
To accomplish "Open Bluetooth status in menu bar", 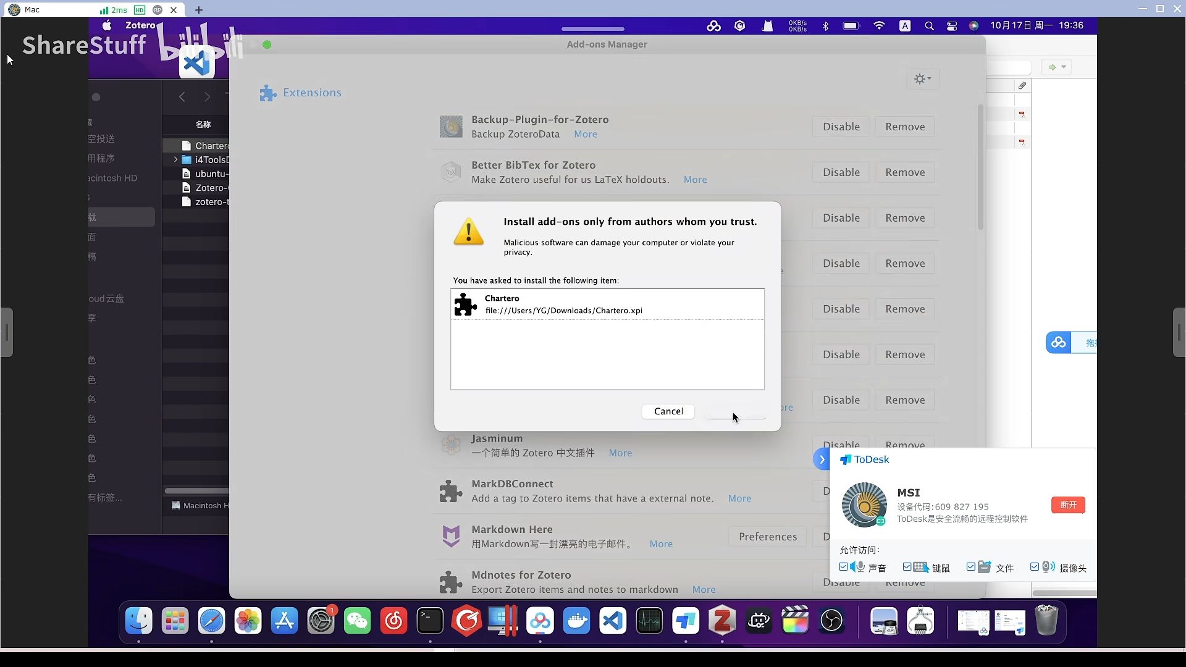I will point(825,26).
